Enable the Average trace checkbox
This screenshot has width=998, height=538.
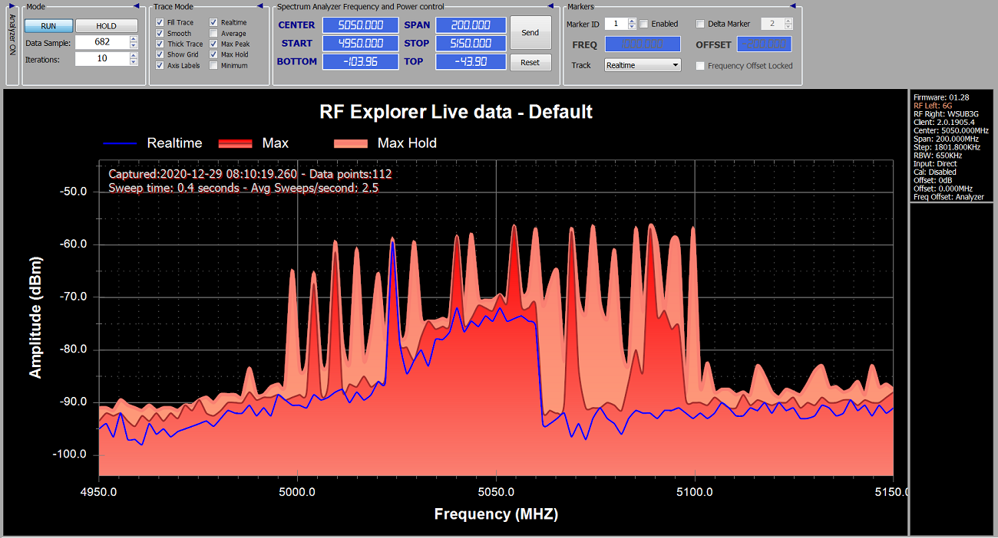(213, 34)
